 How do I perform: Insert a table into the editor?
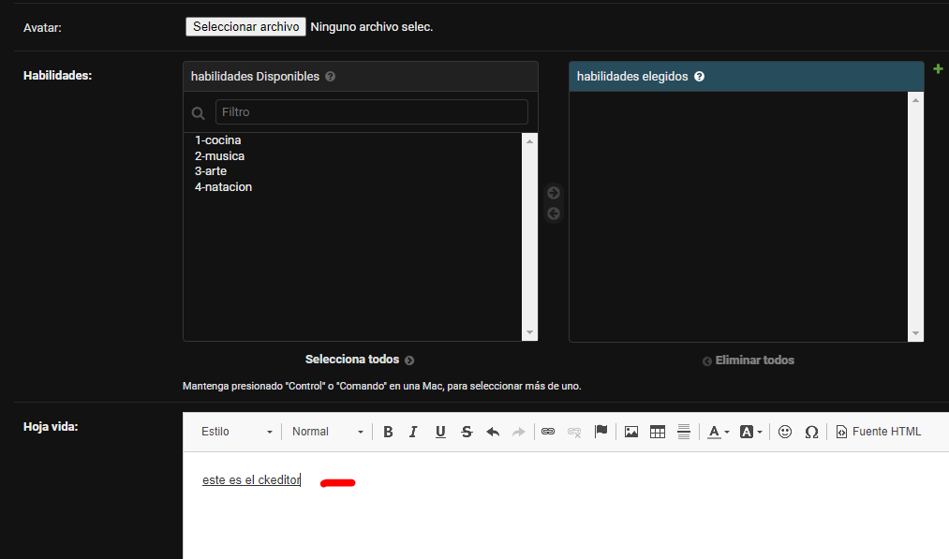[658, 432]
